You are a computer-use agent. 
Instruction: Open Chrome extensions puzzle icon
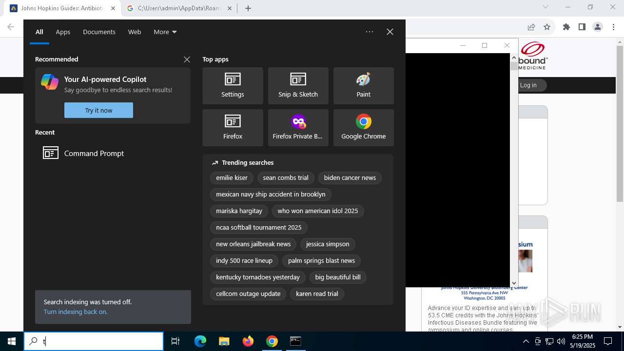tap(566, 27)
